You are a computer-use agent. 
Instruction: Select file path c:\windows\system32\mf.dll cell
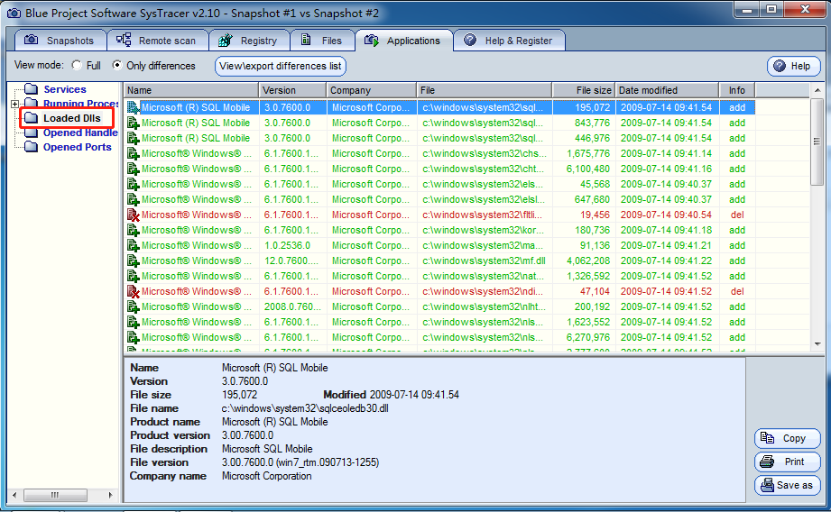point(485,261)
